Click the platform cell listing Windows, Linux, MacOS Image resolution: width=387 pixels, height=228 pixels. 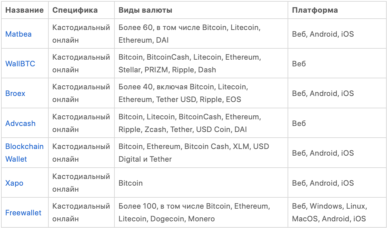(x=329, y=213)
